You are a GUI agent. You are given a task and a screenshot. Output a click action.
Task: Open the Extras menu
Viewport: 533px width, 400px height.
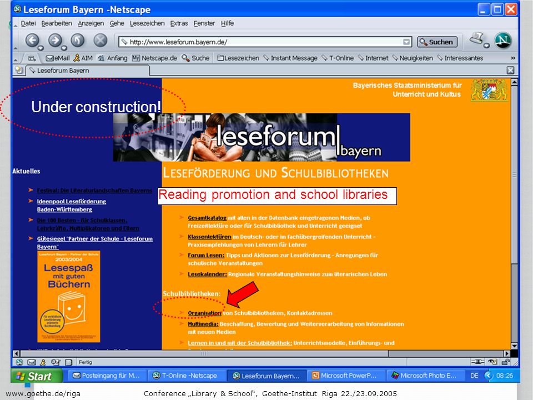(x=179, y=23)
